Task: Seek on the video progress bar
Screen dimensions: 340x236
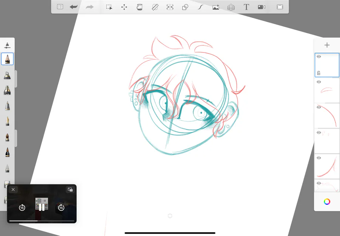Action: (x=42, y=221)
